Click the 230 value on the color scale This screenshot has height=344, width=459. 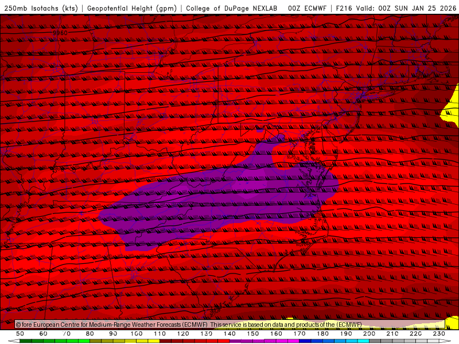(x=439, y=334)
